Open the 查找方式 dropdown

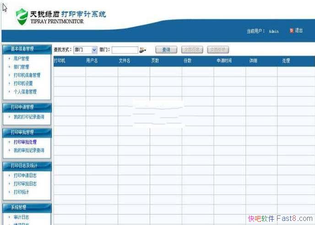[x=86, y=50]
